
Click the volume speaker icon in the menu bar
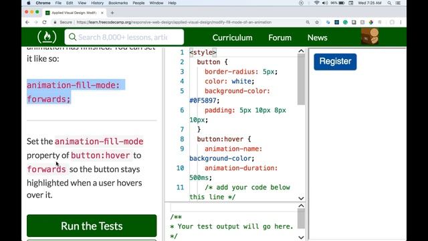pos(324,3)
